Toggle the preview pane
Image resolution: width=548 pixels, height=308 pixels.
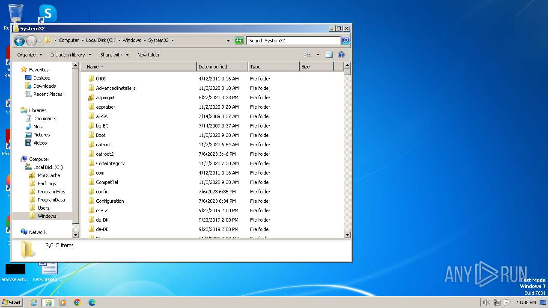click(x=329, y=55)
